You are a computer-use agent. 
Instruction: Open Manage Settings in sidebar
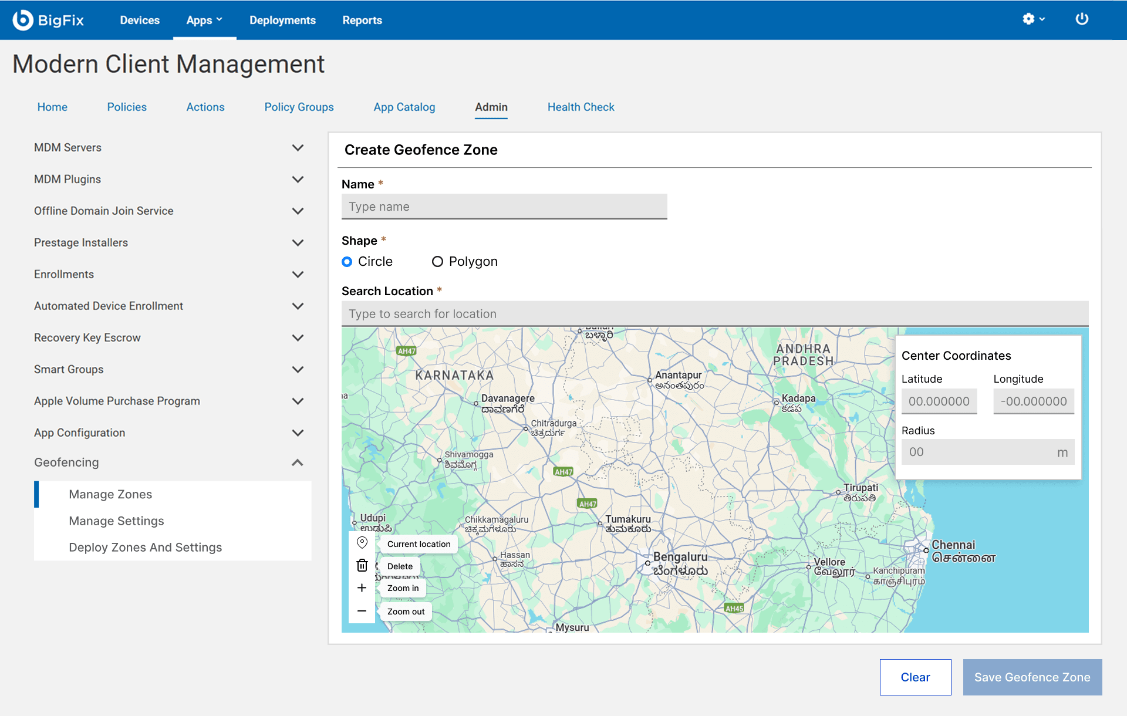pyautogui.click(x=173, y=521)
